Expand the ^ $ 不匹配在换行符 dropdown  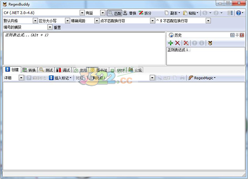click(208, 21)
